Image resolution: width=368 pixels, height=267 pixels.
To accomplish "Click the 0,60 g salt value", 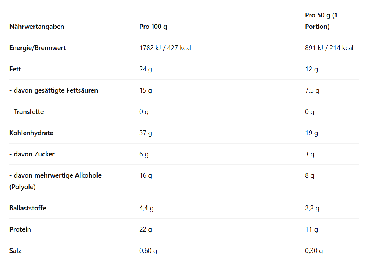I will click(148, 251).
